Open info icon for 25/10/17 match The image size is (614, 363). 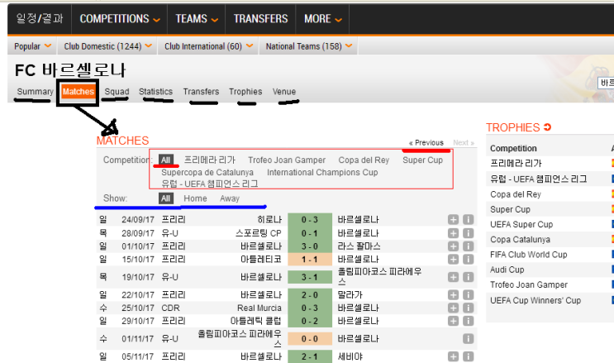[468, 308]
